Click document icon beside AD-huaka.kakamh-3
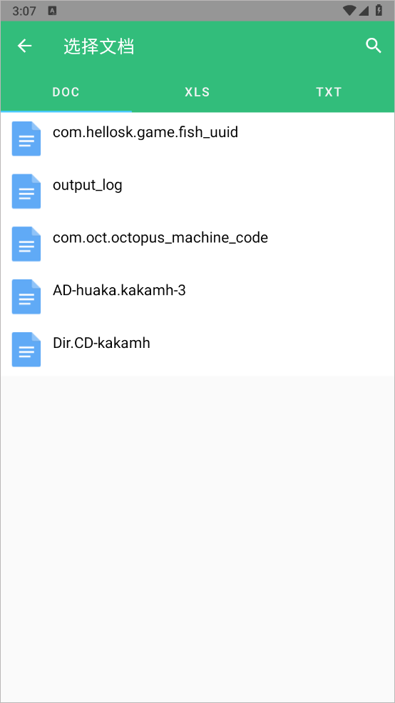 pyautogui.click(x=26, y=296)
